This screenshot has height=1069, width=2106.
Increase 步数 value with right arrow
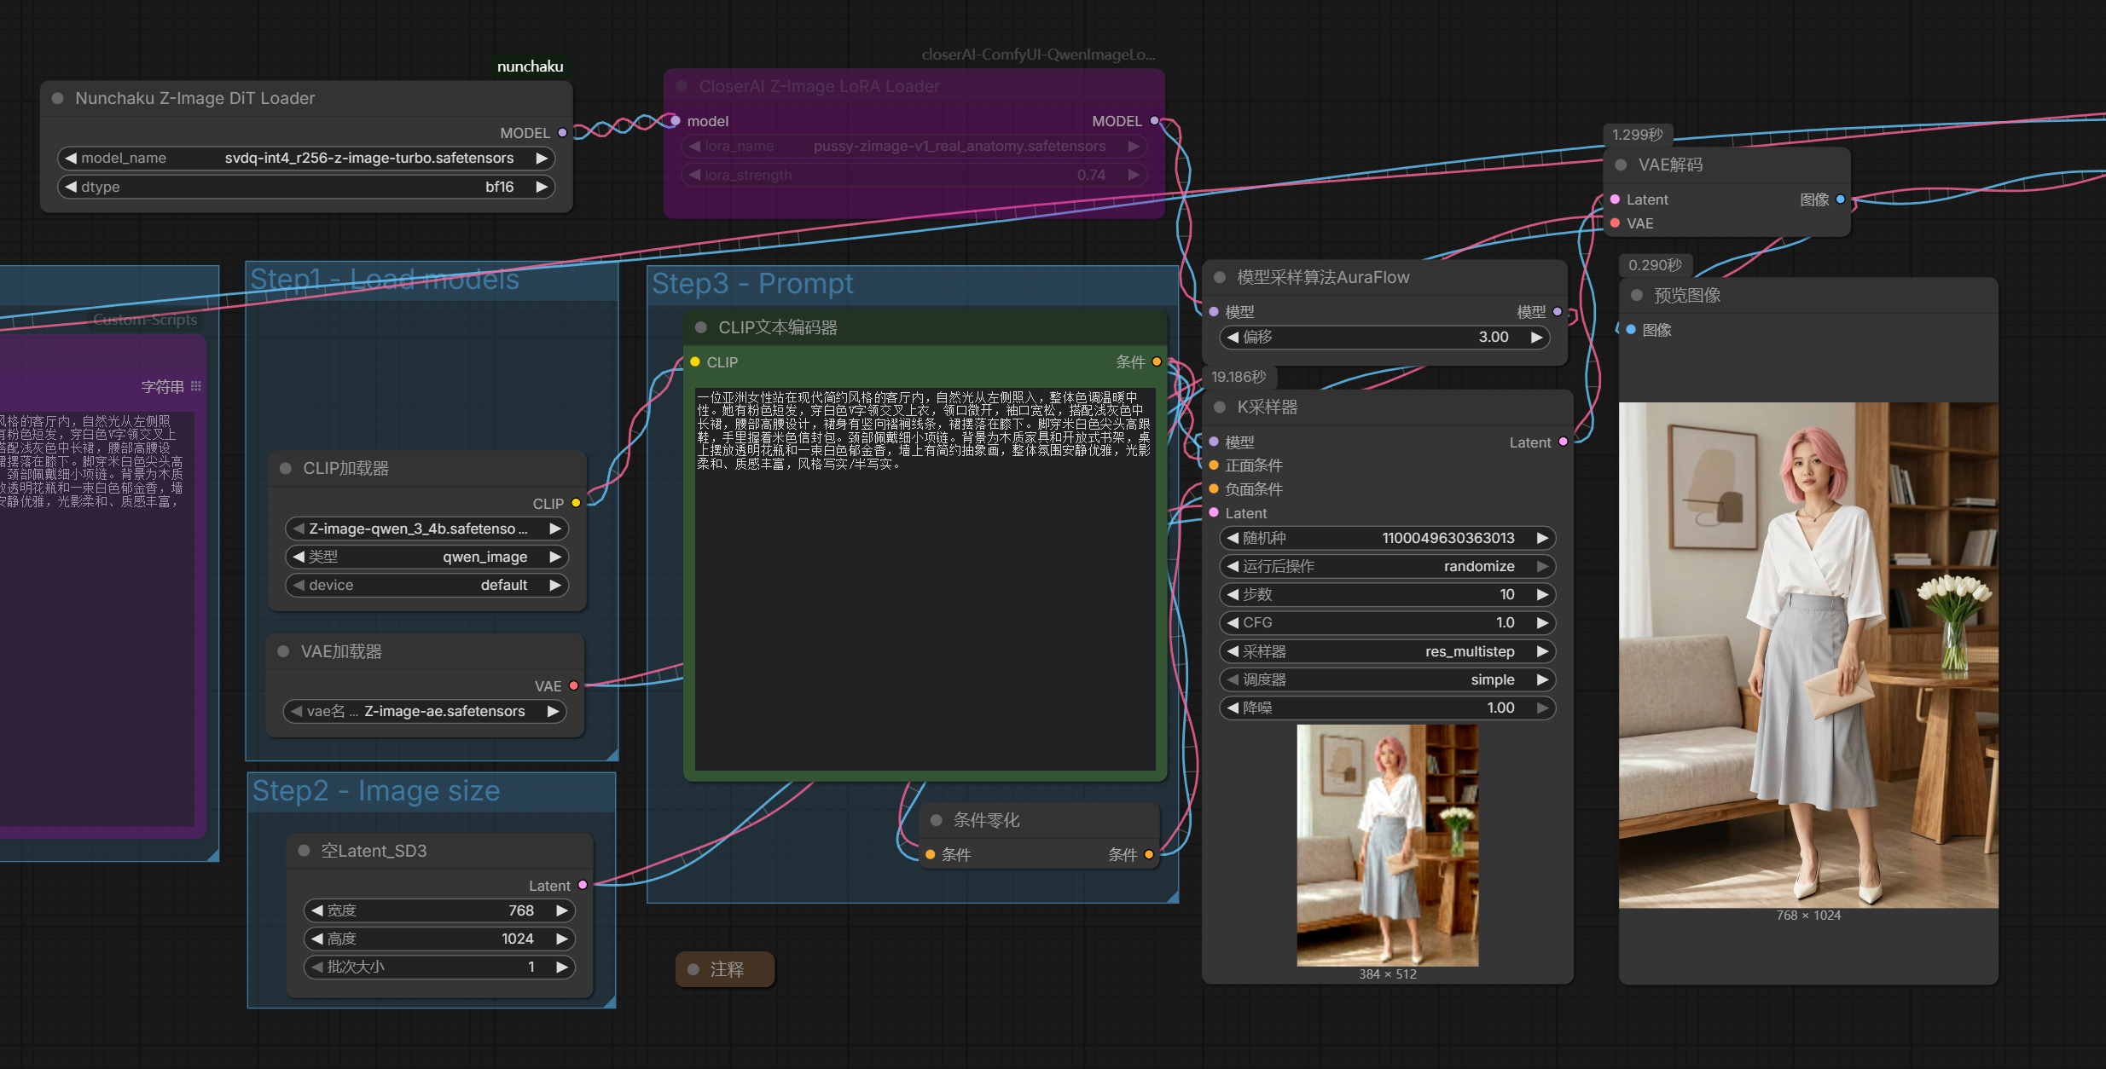[1541, 594]
